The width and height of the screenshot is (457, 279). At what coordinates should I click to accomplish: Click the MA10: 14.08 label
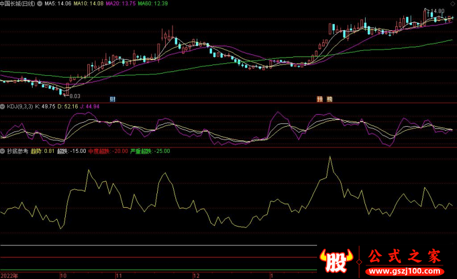89,3
